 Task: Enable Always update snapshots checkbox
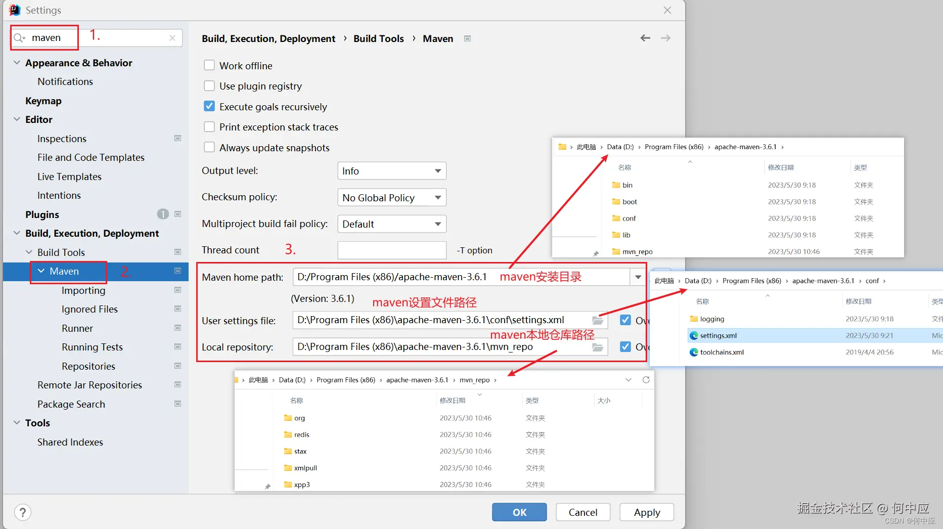pyautogui.click(x=209, y=147)
